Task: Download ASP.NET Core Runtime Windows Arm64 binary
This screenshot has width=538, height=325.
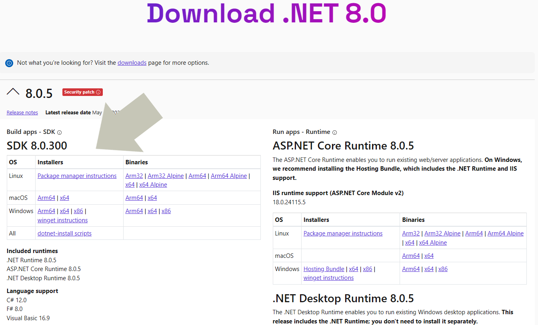Action: (x=411, y=269)
